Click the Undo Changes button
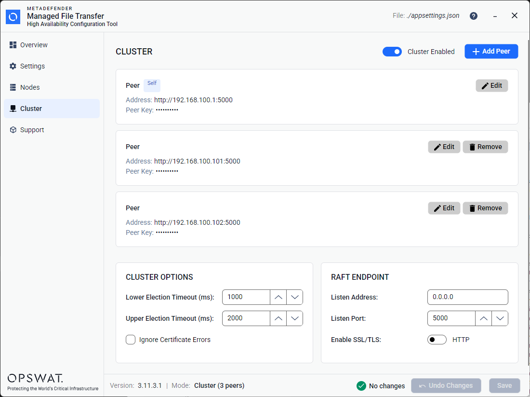This screenshot has width=530, height=397. (446, 385)
